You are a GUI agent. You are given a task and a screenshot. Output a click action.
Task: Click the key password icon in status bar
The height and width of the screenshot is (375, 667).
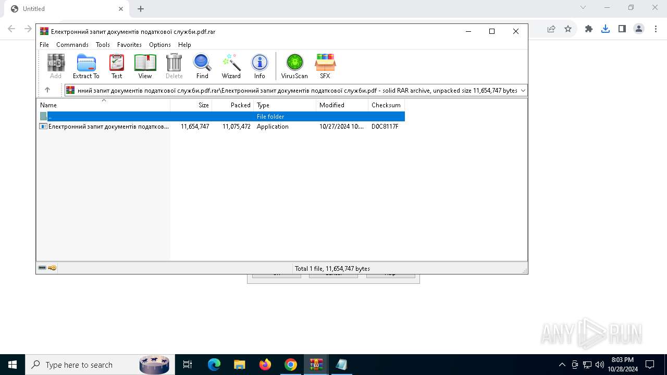tap(52, 268)
